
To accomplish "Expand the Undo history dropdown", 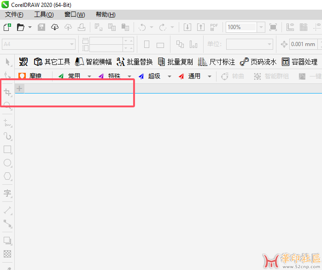I will pos(152,27).
